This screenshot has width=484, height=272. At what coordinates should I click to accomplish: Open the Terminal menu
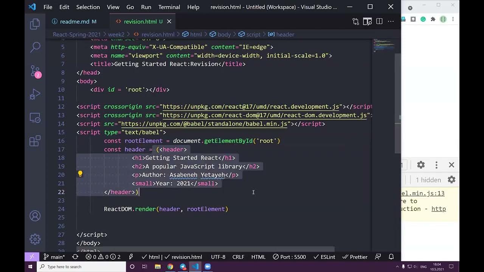tap(169, 7)
